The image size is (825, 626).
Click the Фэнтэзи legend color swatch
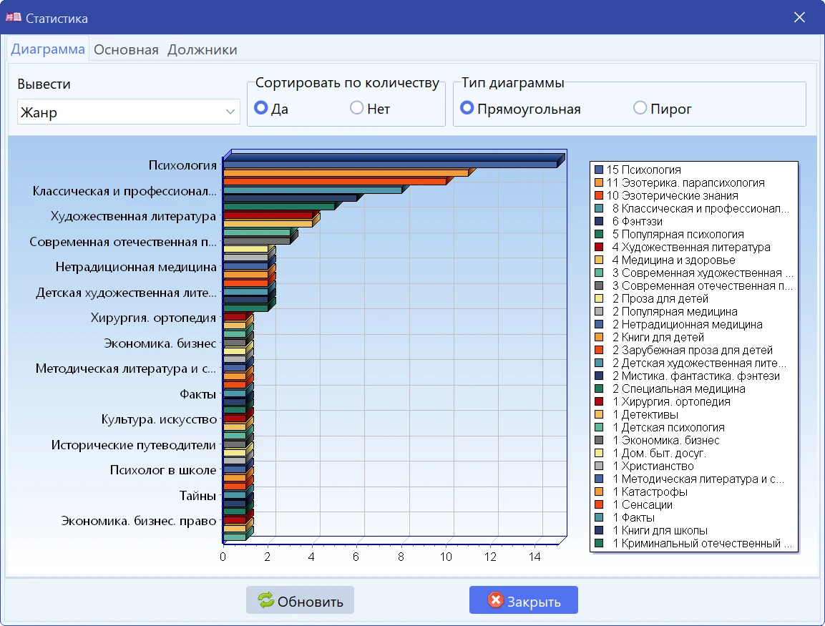599,222
